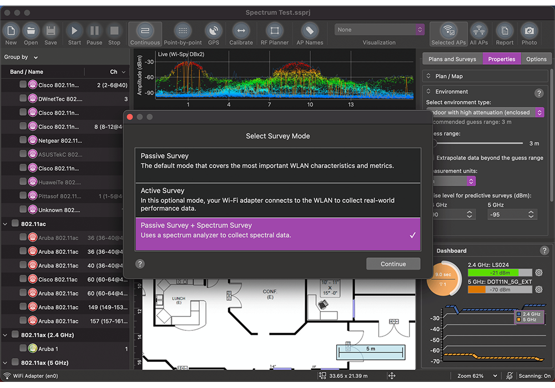Switch to the Properties tab
The width and height of the screenshot is (555, 388).
[x=502, y=59]
